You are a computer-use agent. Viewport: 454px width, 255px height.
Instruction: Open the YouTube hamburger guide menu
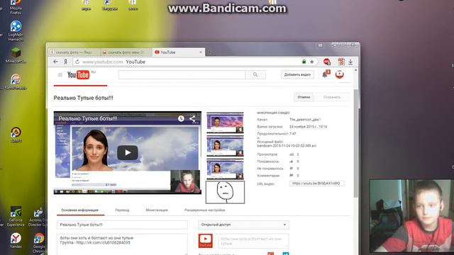(x=60, y=75)
